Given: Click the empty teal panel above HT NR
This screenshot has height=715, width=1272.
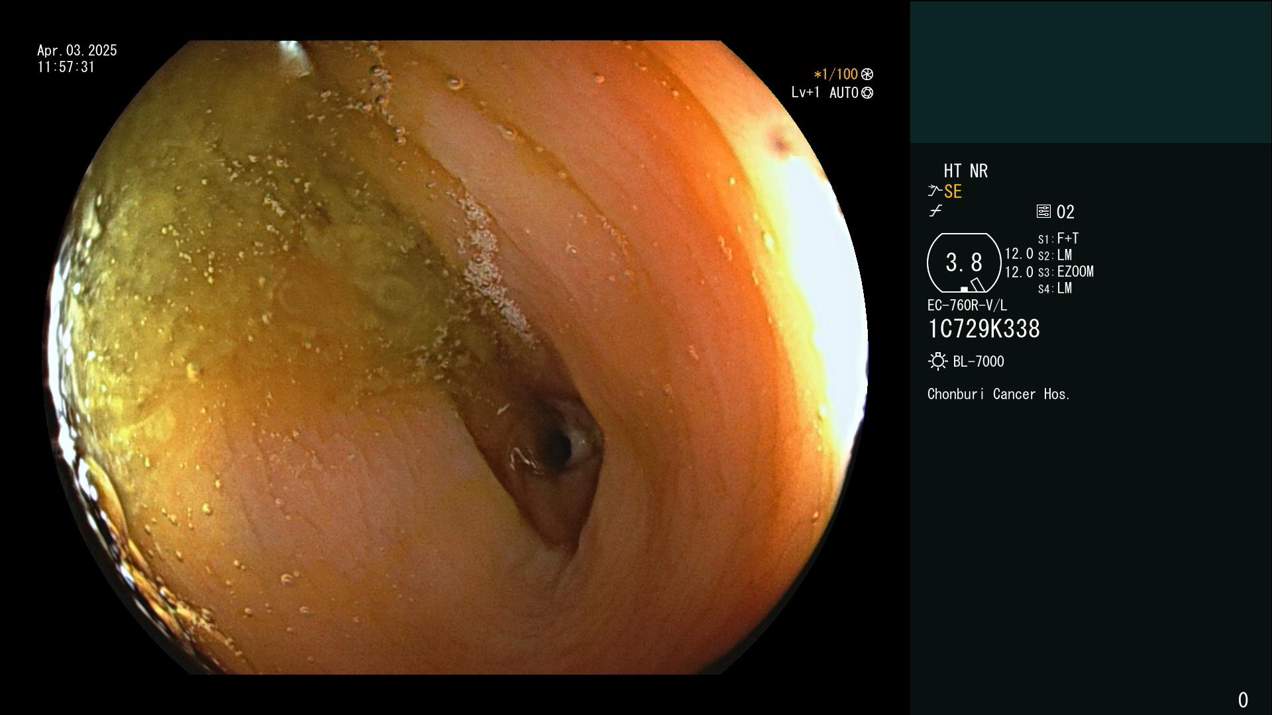Looking at the screenshot, I should pos(1090,72).
